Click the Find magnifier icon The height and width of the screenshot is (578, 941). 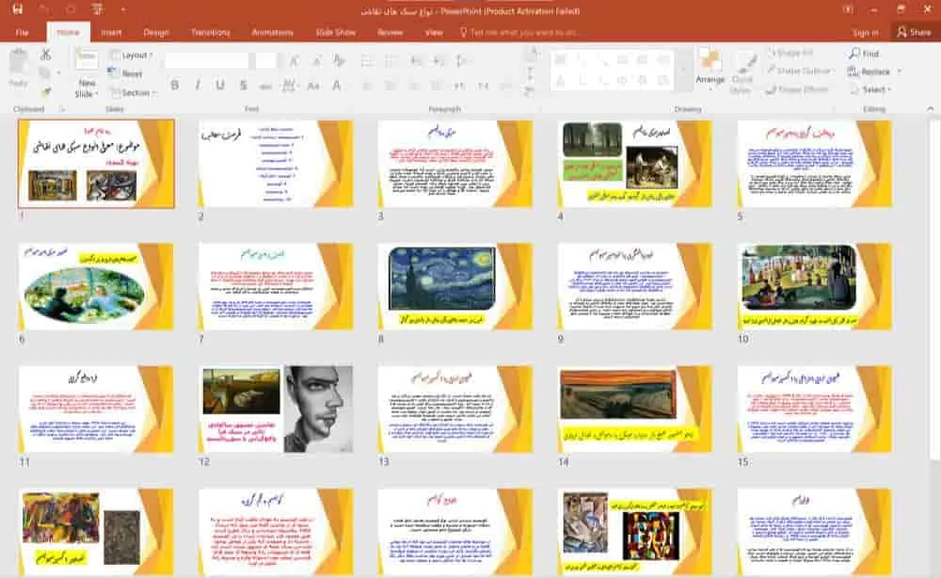[853, 54]
